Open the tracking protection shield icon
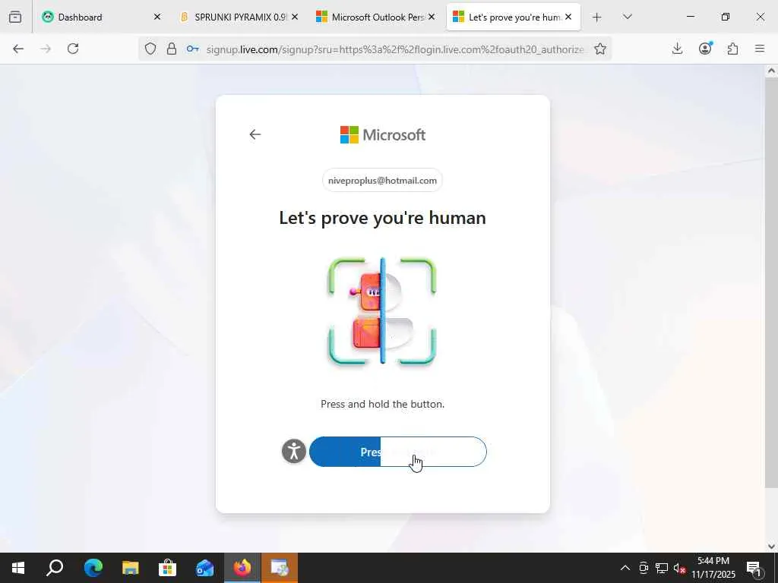The width and height of the screenshot is (778, 583). [150, 49]
